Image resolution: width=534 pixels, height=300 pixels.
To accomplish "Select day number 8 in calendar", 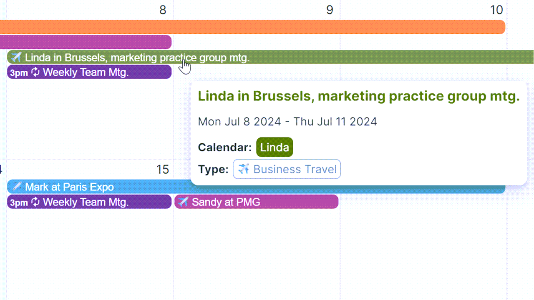I will (163, 10).
